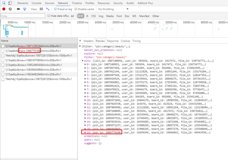
Task: Select request ?fetch&j13qe6zz&since=1087326135
Action: click(x=38, y=79)
